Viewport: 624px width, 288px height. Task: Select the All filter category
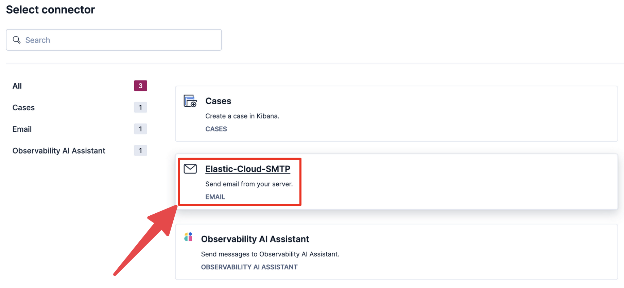pyautogui.click(x=17, y=86)
